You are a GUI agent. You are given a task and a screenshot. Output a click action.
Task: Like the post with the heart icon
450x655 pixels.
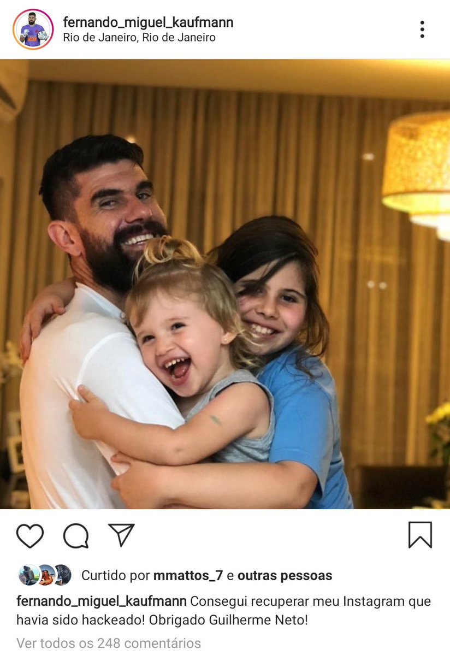(30, 535)
